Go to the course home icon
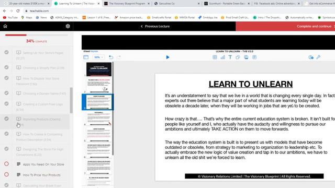Screen dimensions: 335x188 pyautogui.click(x=5, y=26)
